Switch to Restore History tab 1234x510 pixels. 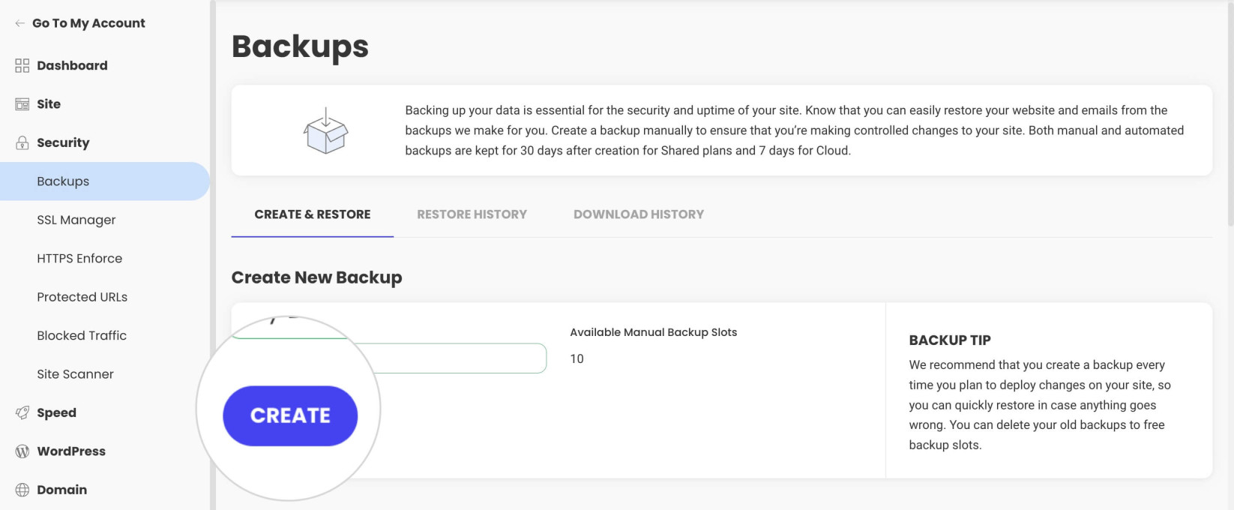click(472, 214)
